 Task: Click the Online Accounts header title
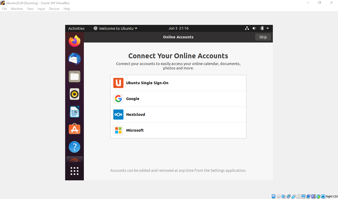point(178,37)
